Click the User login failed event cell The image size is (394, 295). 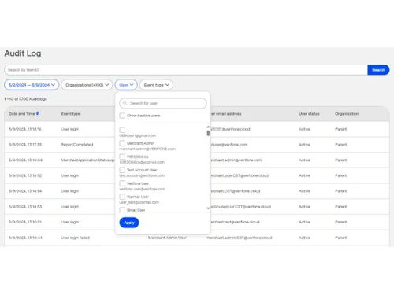tap(76, 238)
